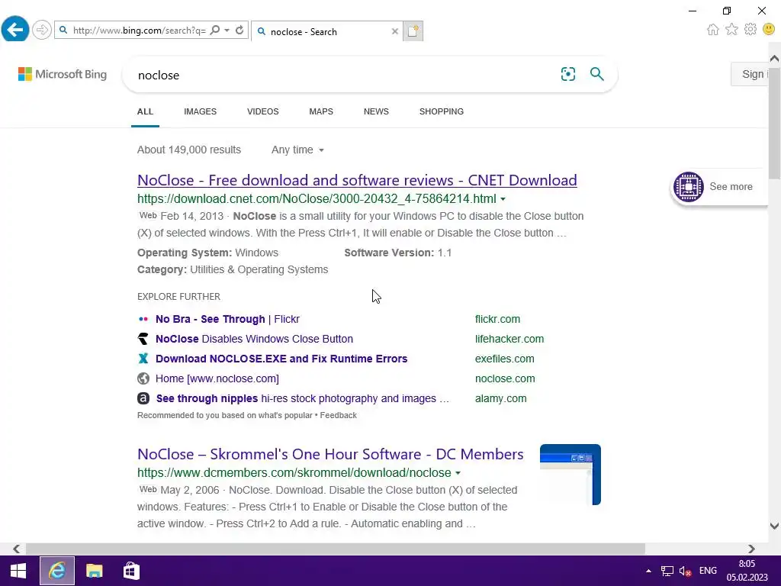Click the 'See more' chip icon button

[689, 187]
